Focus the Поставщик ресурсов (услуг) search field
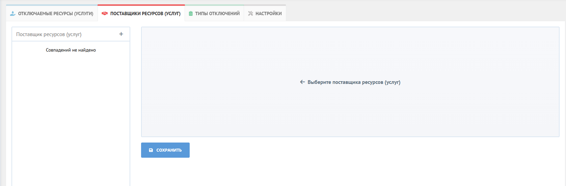 point(64,34)
